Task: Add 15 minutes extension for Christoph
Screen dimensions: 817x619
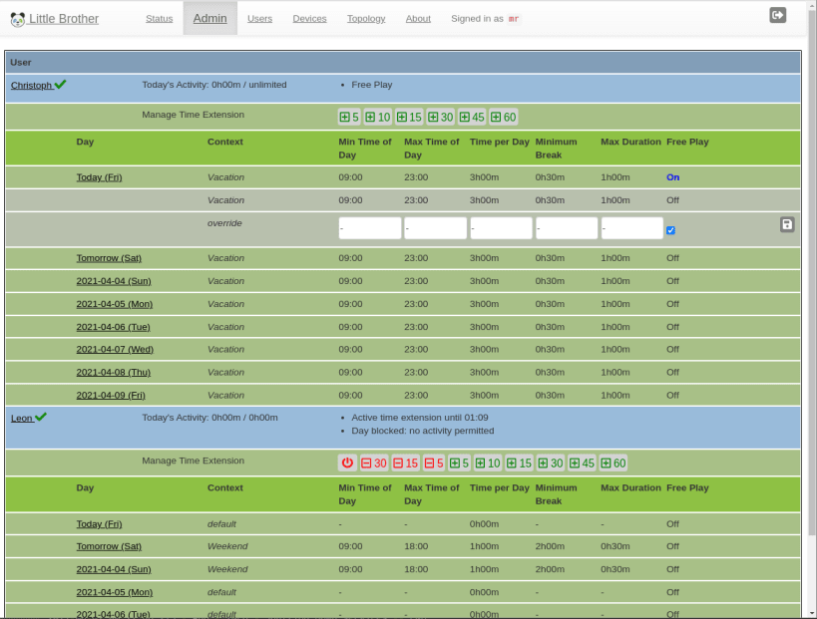Action: 409,118
